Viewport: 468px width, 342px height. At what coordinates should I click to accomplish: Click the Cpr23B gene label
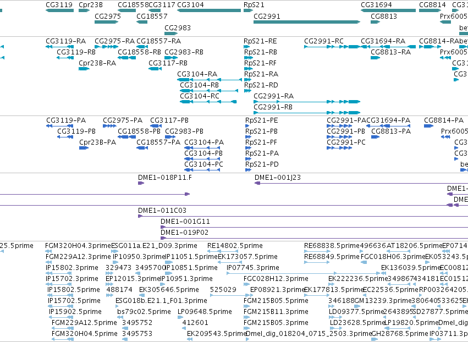(91, 5)
